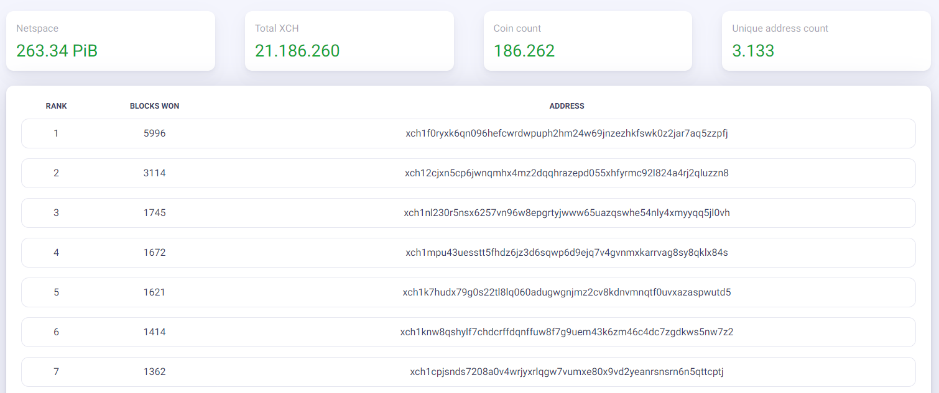Select the 1362 blocks won cell
This screenshot has height=393, width=939.
coord(155,372)
